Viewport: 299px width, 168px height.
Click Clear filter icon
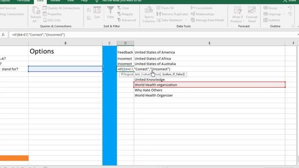(119, 8)
